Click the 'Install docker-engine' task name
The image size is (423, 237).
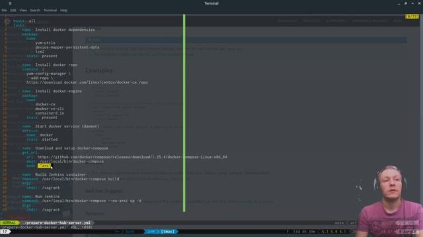pyautogui.click(x=59, y=91)
